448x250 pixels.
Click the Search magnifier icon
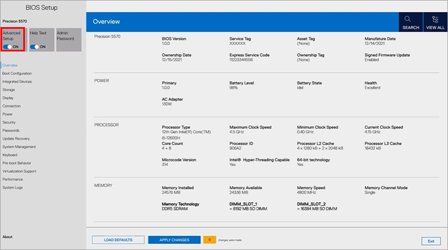(x=410, y=19)
